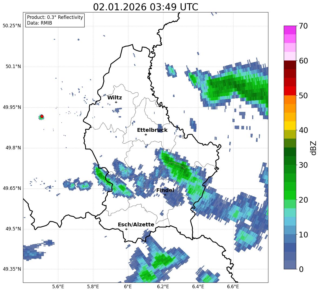Click the red radar location marker
Screen dimensions: 320x292
click(42, 116)
